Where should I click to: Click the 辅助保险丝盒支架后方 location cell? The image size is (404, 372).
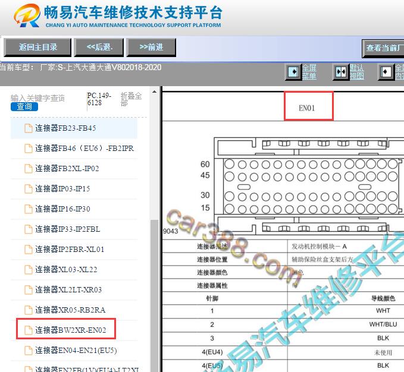pos(322,259)
